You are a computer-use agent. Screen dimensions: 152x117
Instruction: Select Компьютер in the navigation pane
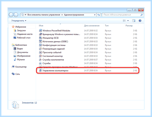tap(21, 67)
